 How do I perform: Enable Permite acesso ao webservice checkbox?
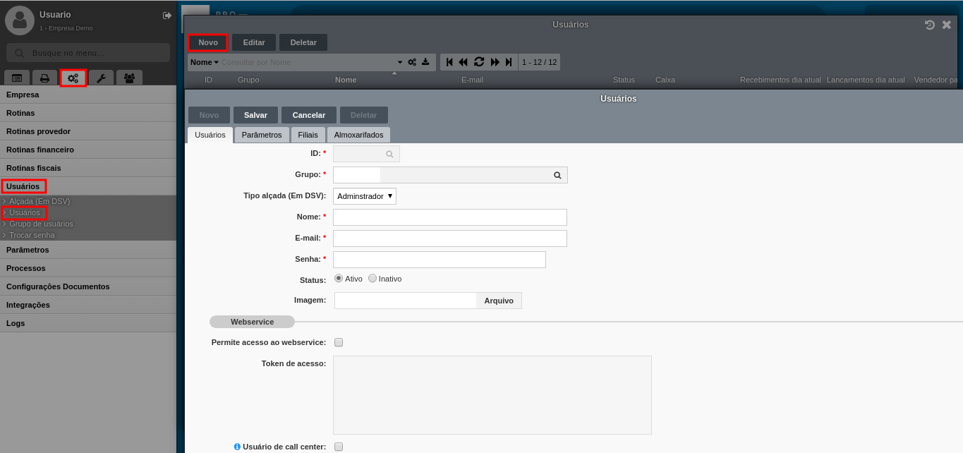(x=339, y=342)
